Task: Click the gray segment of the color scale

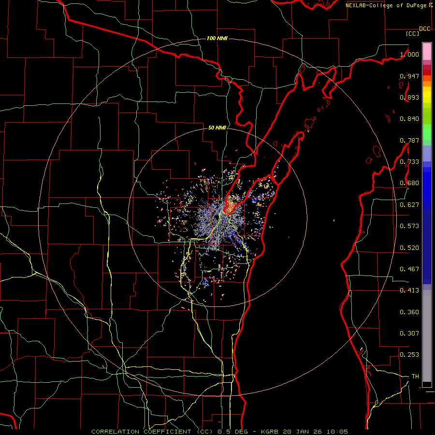Action: tap(427, 336)
